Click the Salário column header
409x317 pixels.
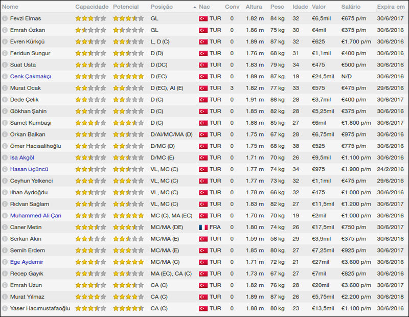click(x=351, y=7)
